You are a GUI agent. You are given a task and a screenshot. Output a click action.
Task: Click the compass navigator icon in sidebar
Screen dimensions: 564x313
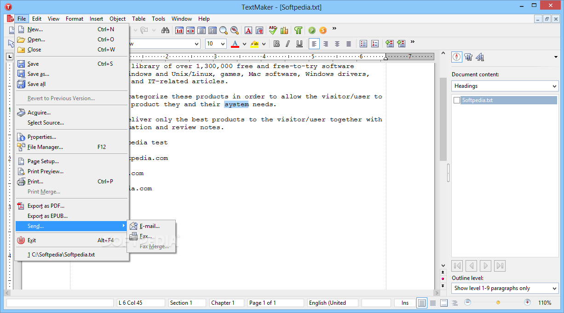(x=456, y=57)
